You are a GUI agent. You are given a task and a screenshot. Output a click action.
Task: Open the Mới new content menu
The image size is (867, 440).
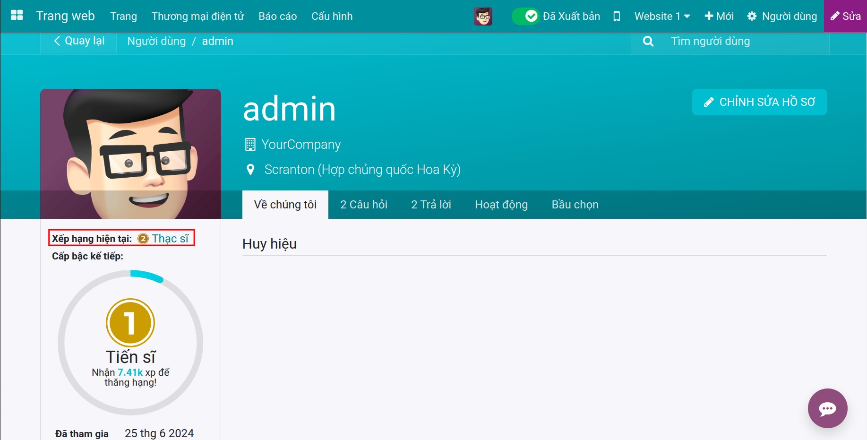point(719,17)
